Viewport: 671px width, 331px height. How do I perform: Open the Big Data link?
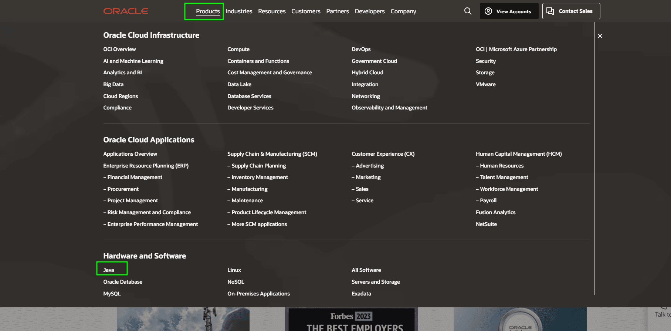113,84
